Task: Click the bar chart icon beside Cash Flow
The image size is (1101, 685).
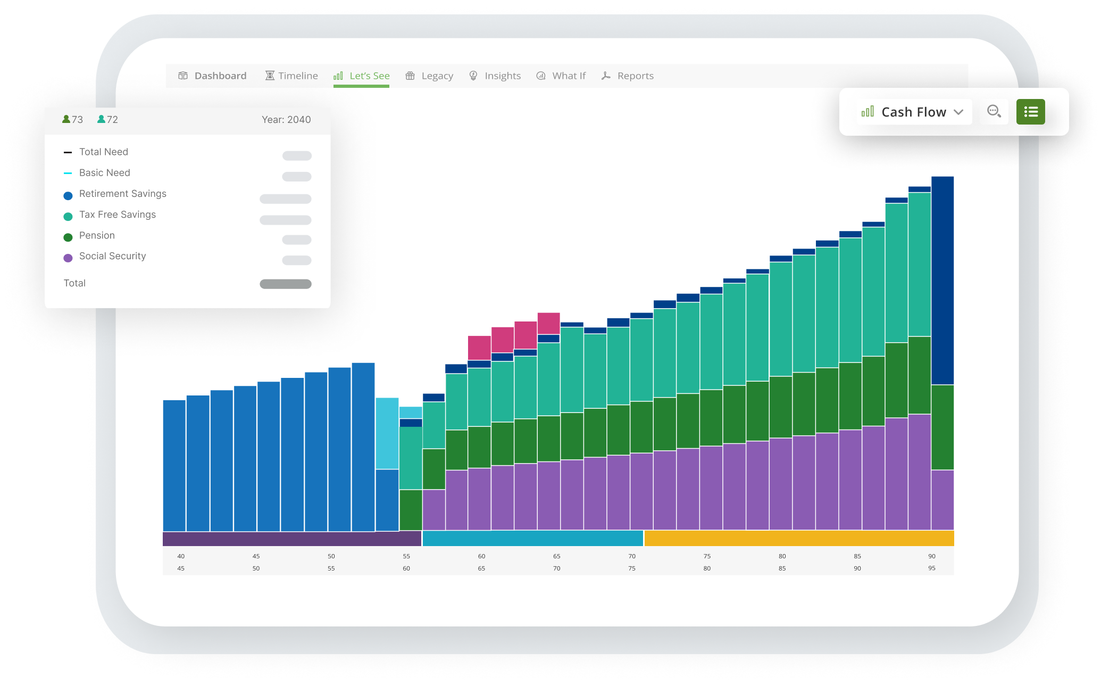Action: (868, 112)
